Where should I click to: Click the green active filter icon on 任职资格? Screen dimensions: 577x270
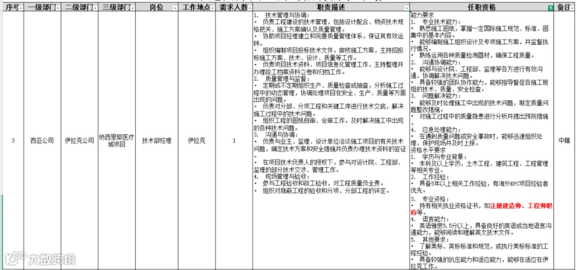click(551, 8)
